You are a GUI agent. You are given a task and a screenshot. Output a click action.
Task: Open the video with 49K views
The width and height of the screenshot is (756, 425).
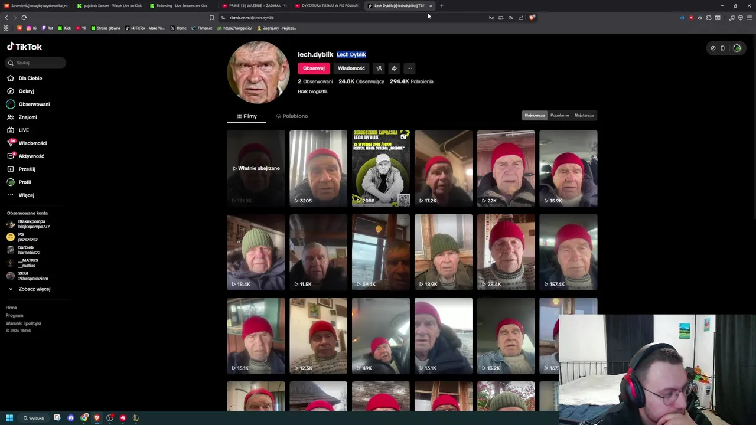point(381,336)
